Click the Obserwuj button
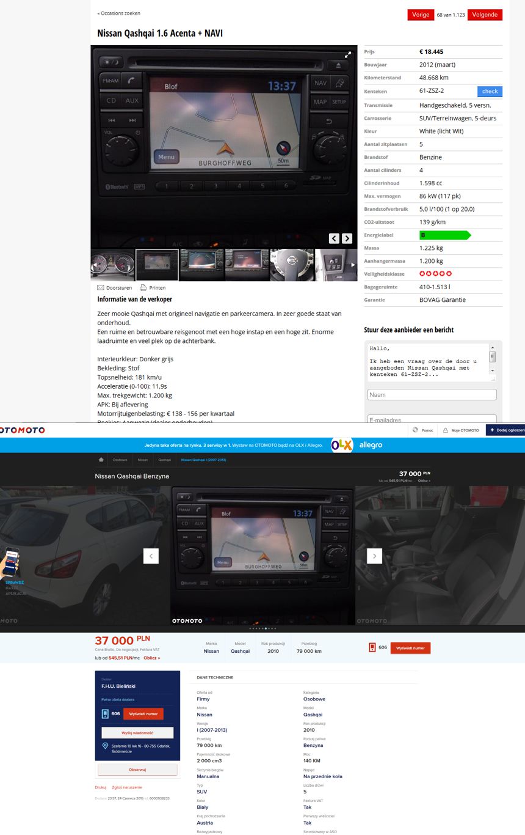 click(137, 770)
